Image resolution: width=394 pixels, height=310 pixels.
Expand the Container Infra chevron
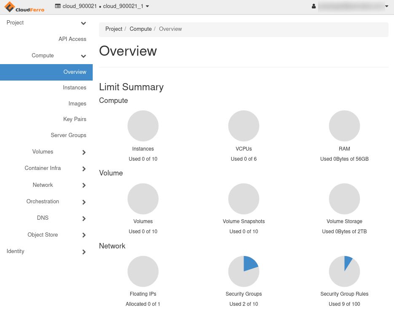[x=84, y=169]
